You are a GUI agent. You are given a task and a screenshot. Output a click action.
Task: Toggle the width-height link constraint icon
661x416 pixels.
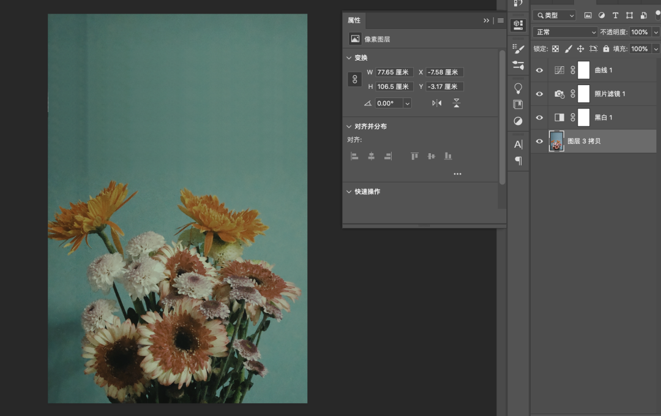coord(354,80)
